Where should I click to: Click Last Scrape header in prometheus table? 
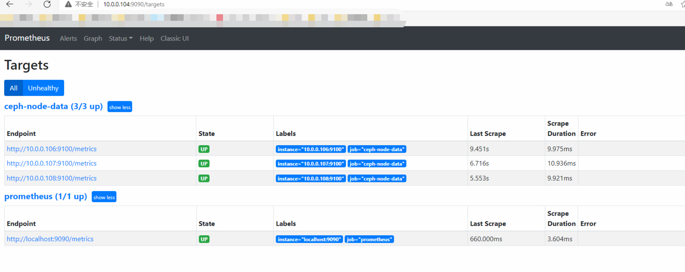[x=488, y=224]
